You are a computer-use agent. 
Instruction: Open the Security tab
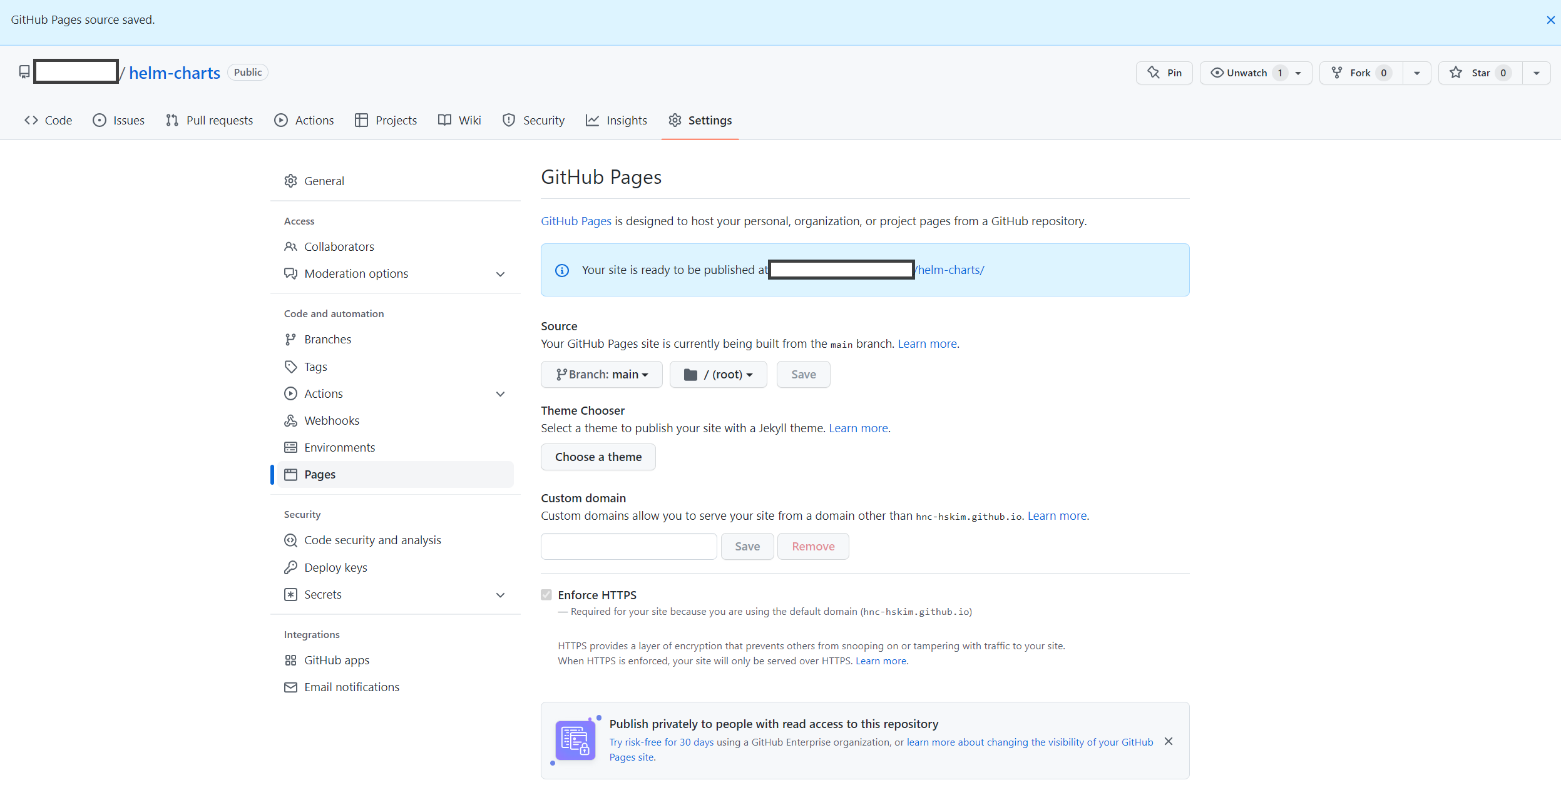pos(533,120)
